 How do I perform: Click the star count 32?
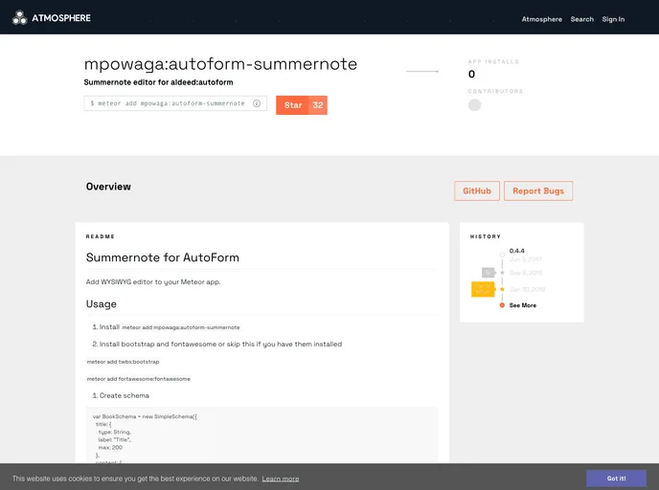(318, 105)
